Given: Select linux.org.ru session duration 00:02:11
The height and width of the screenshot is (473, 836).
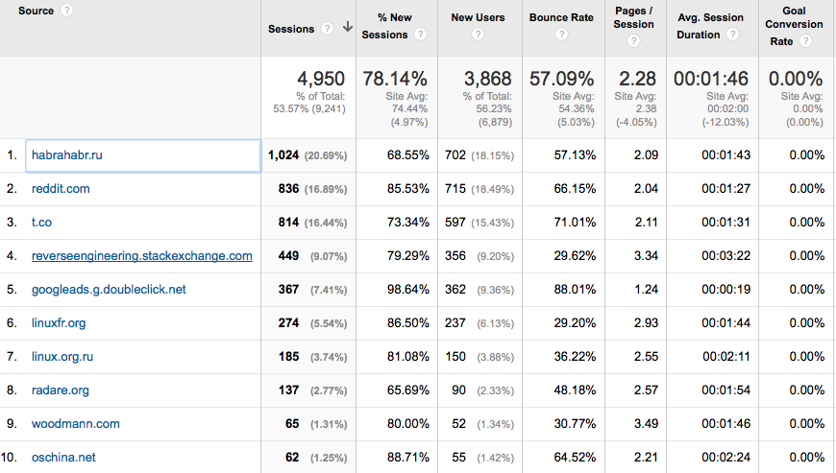Looking at the screenshot, I should 725,356.
